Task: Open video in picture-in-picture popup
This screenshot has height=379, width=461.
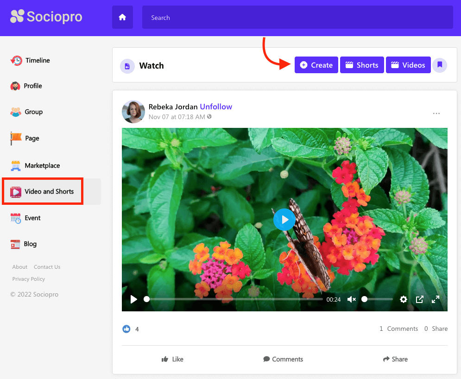Action: point(419,299)
